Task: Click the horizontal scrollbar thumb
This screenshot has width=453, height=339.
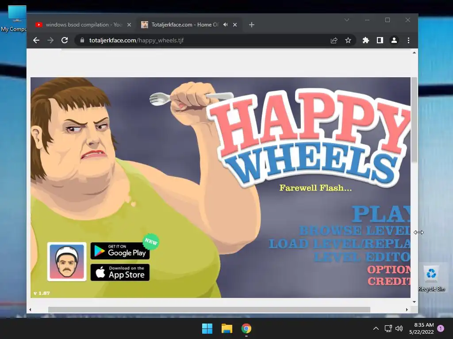Action: click(x=209, y=310)
